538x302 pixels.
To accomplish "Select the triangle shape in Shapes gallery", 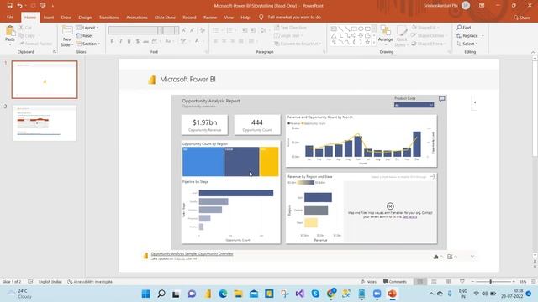I will click(334, 35).
